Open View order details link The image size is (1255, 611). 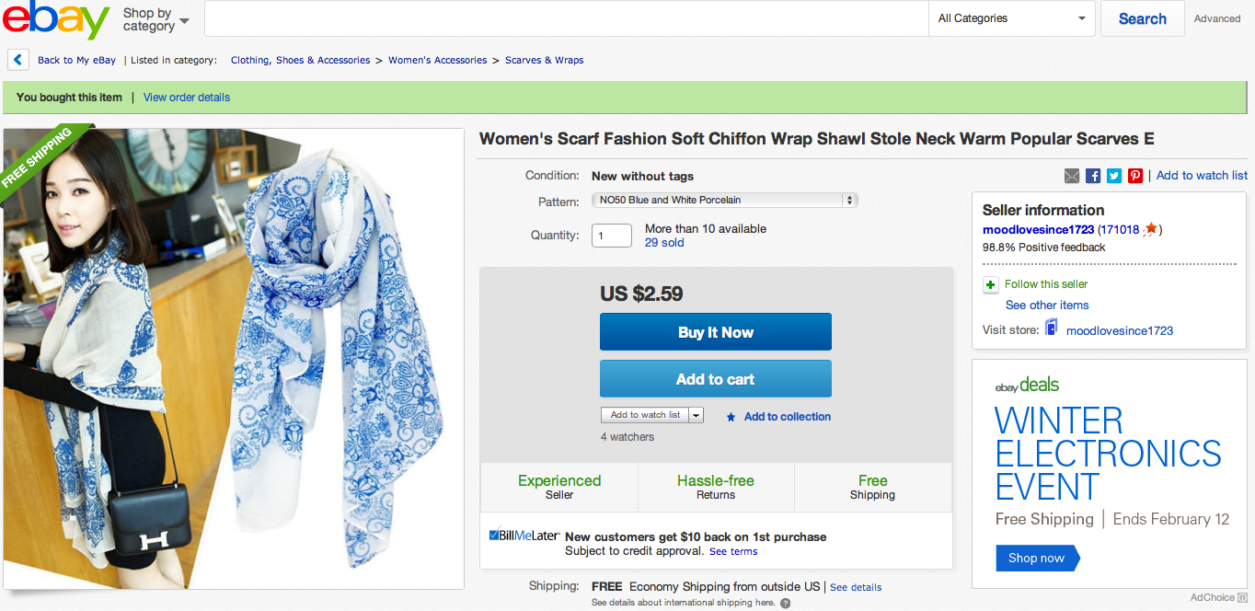coord(187,98)
